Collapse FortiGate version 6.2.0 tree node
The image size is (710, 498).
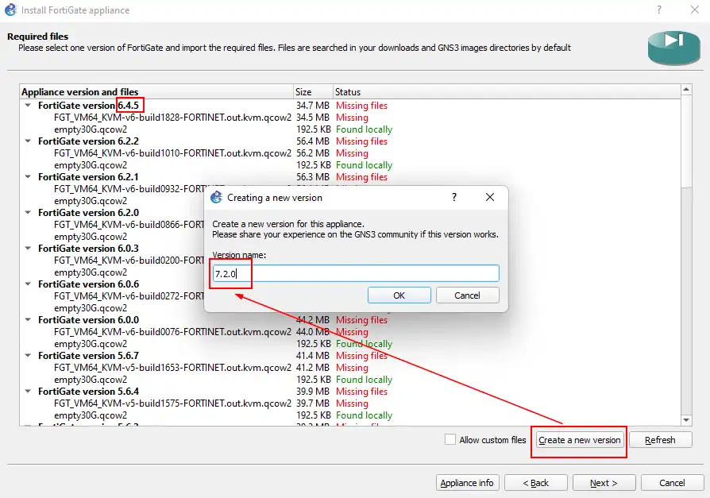point(28,212)
